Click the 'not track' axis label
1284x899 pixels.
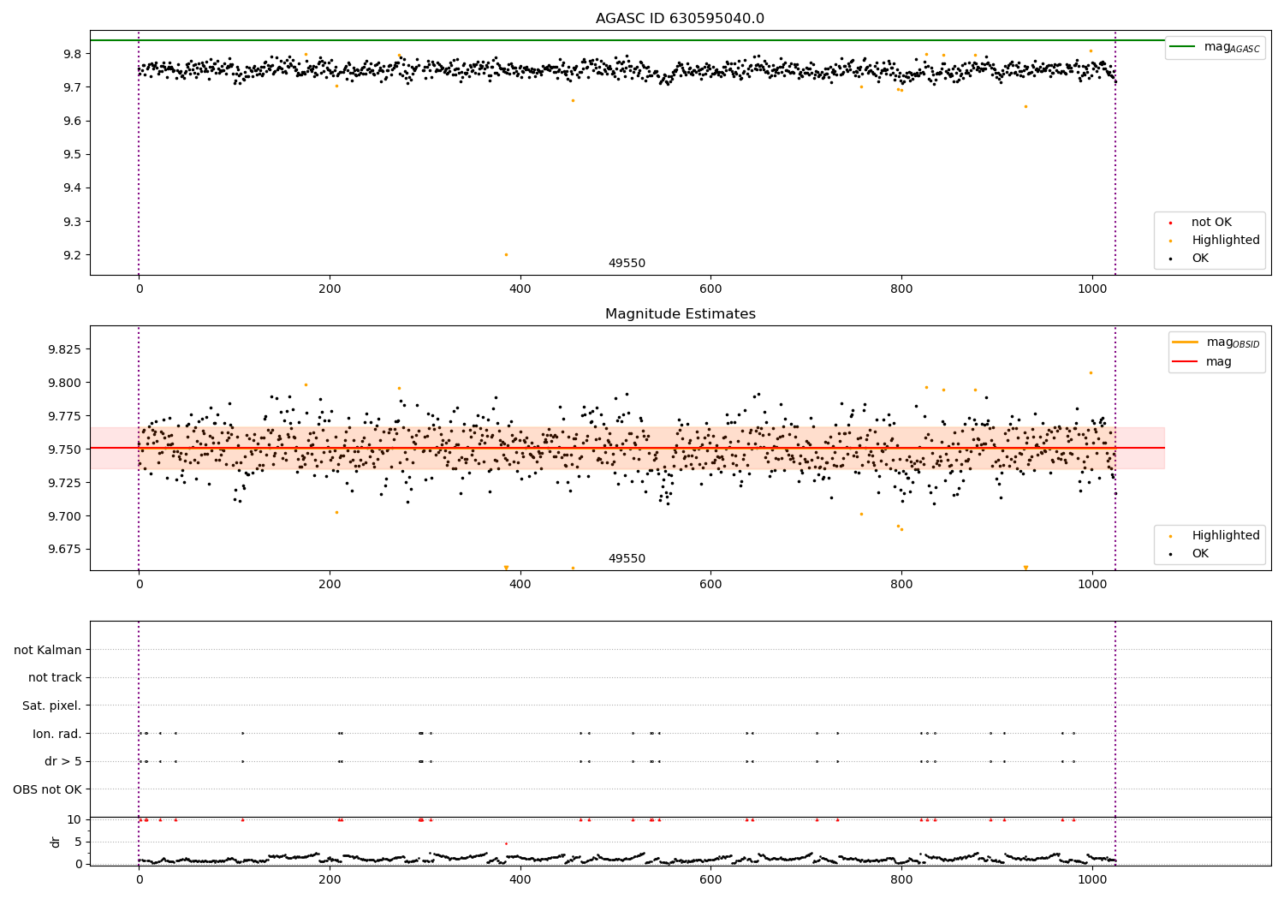tap(55, 678)
